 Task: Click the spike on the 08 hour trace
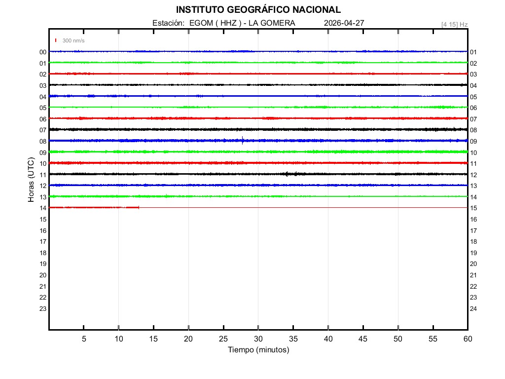coord(243,140)
